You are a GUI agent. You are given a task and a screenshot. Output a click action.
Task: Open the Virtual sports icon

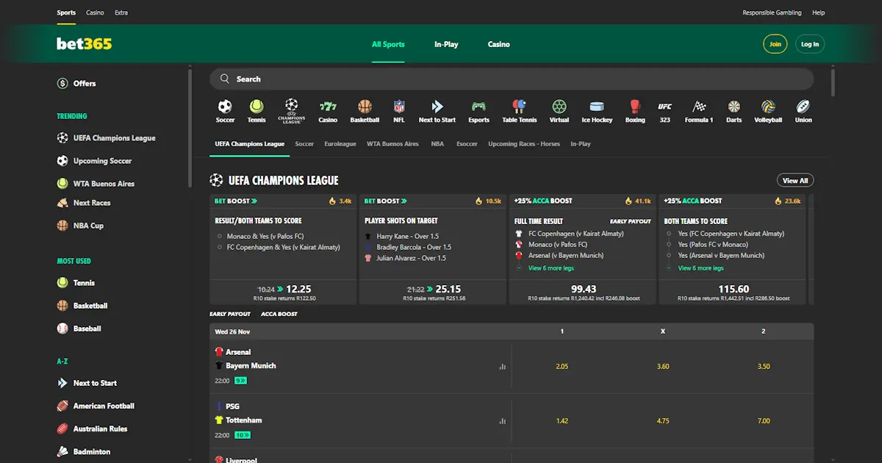(559, 109)
